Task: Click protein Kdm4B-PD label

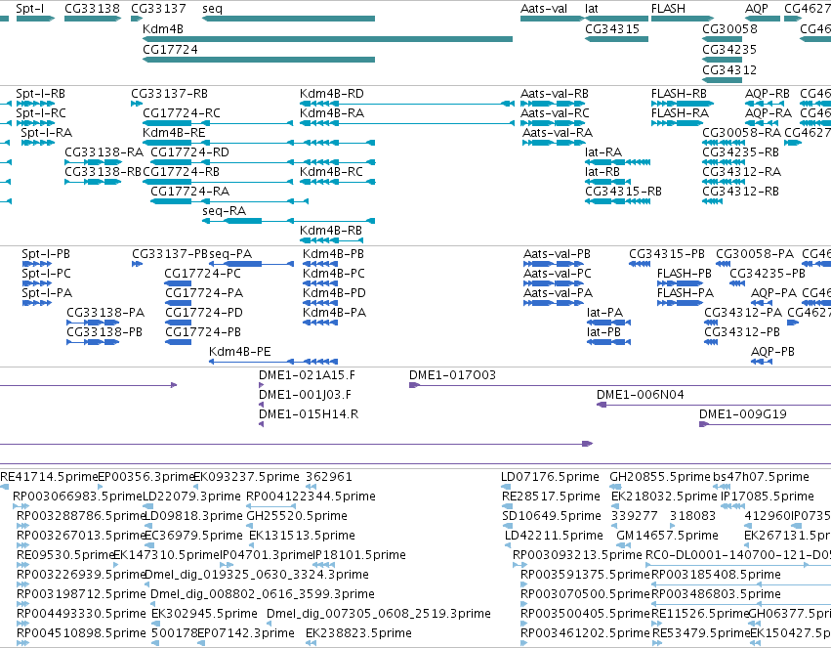Action: pyautogui.click(x=334, y=292)
